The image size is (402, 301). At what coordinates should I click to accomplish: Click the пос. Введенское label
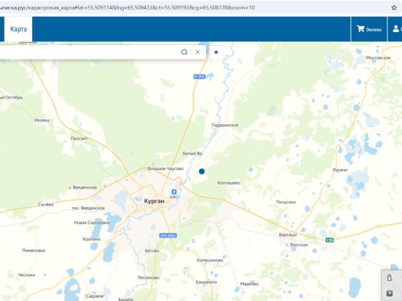coord(88,208)
